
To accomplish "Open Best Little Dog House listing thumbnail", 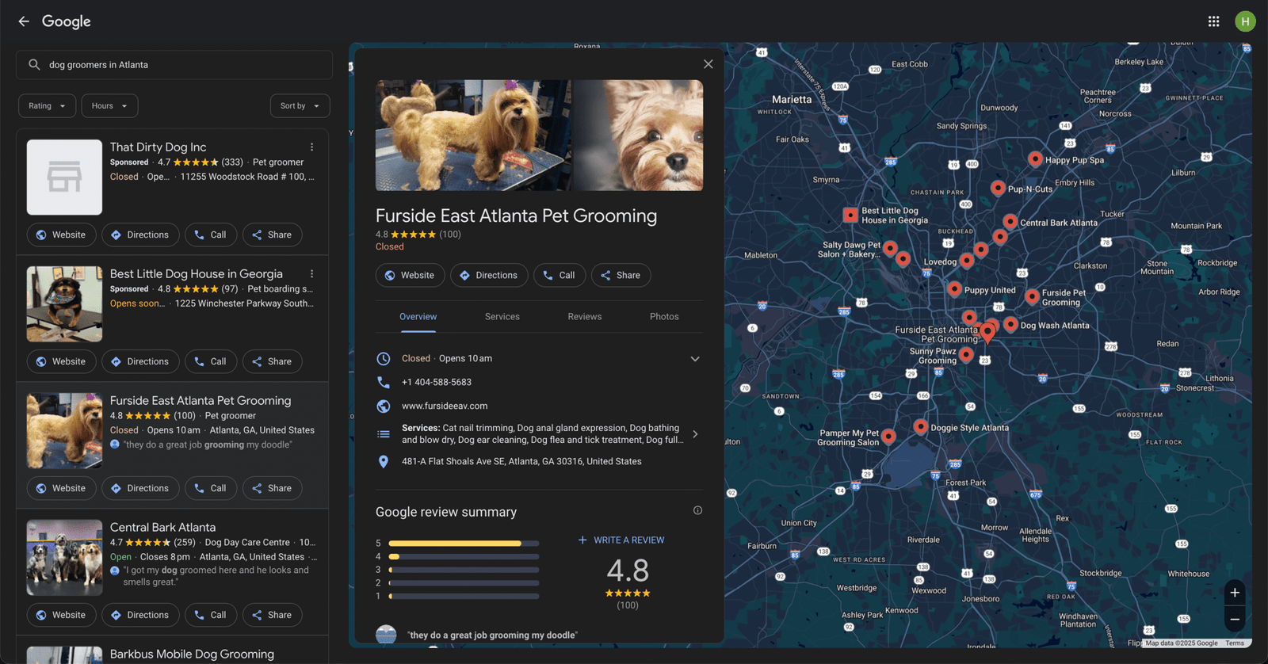I will click(x=64, y=303).
